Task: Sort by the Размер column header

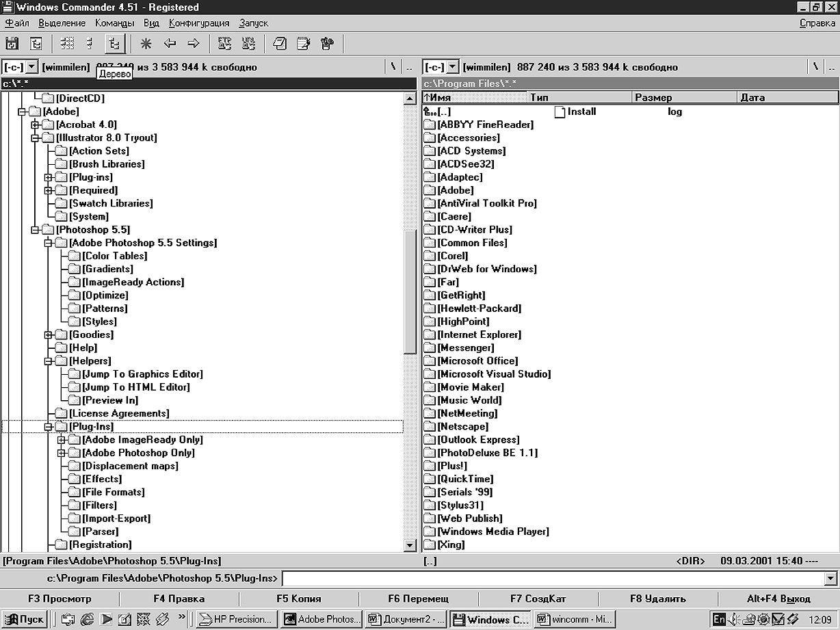Action: tap(685, 98)
